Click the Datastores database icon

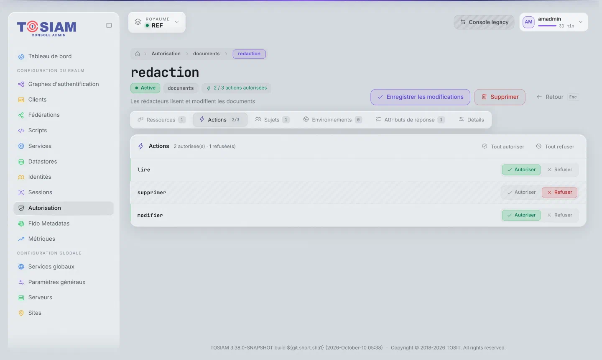pyautogui.click(x=21, y=162)
